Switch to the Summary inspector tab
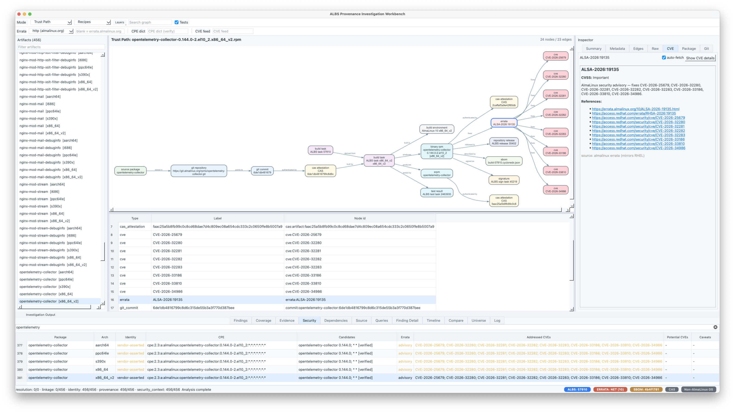Screen dimensions: 735x413 tap(593, 48)
